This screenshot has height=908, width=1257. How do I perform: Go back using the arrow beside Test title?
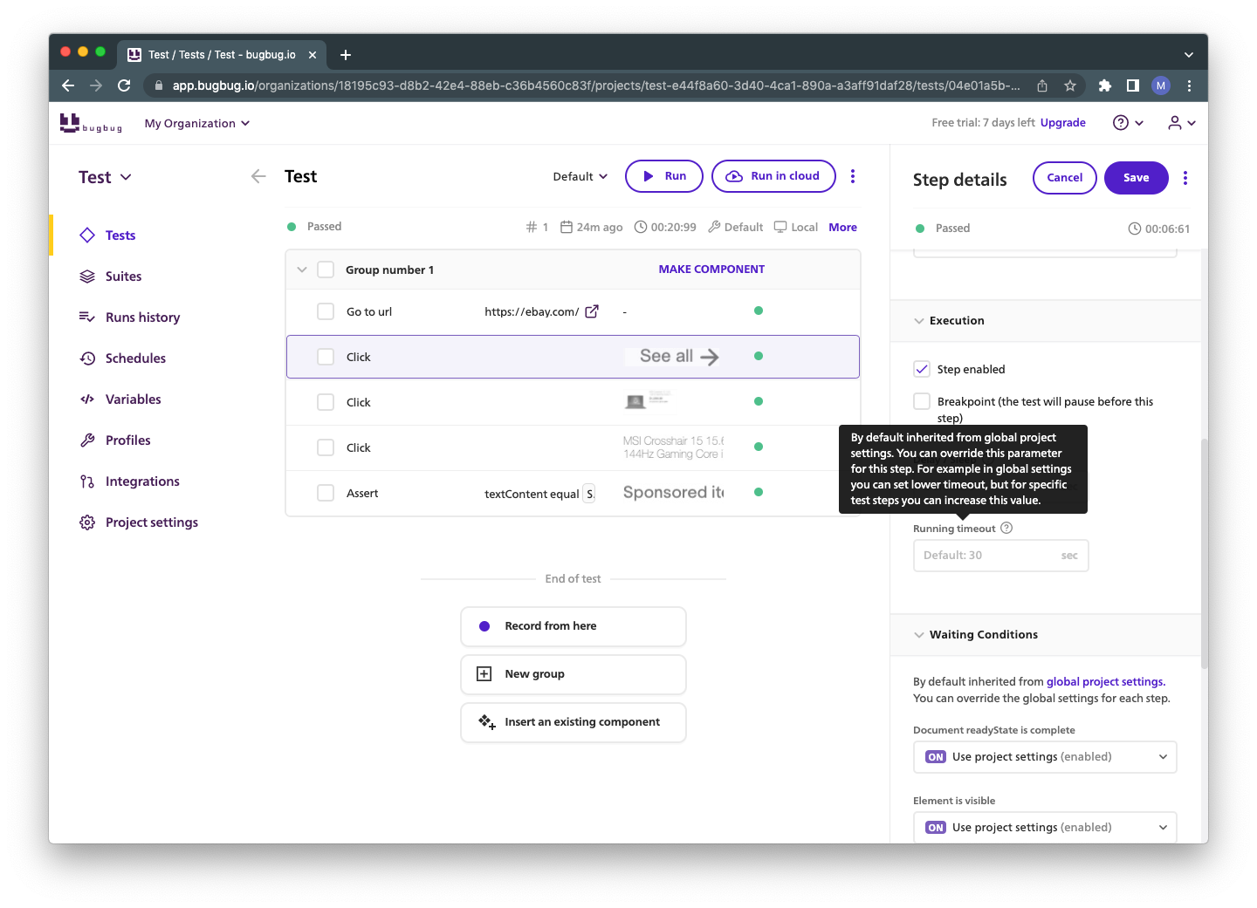[x=258, y=176]
